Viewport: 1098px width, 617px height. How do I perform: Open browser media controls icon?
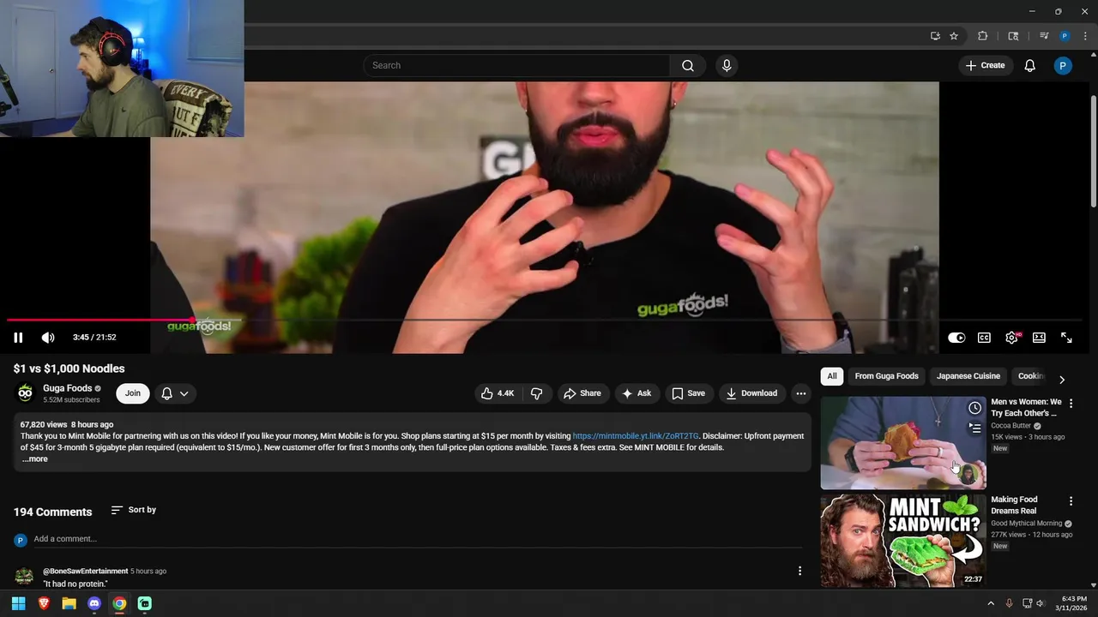(x=1044, y=36)
